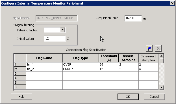Viewport: 176px width, 104px height.
Task: Select table row header 6
Action: coord(20,87)
